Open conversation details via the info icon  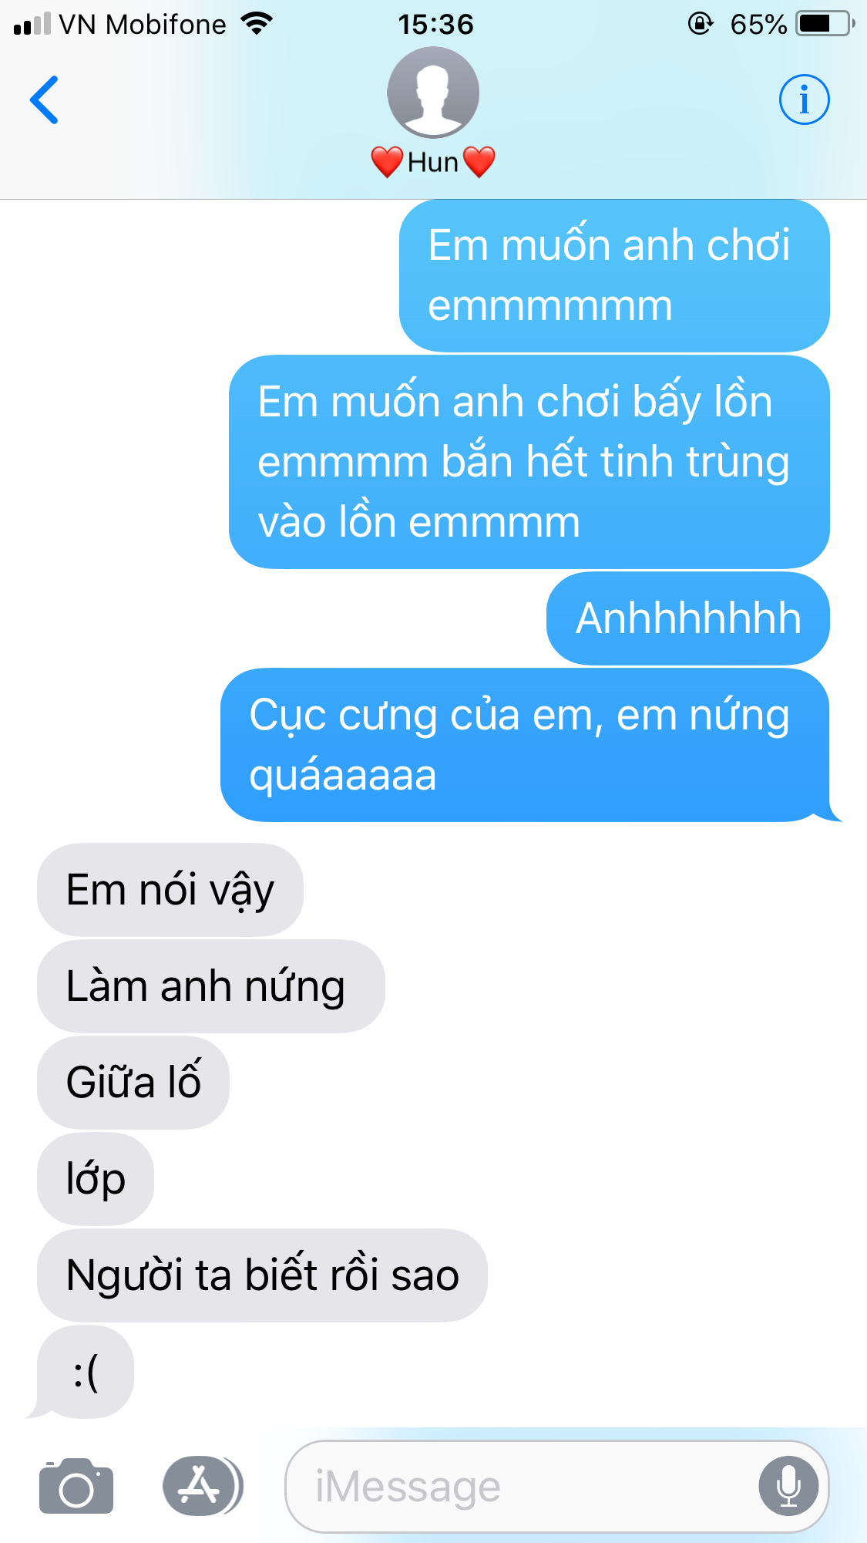coord(804,99)
